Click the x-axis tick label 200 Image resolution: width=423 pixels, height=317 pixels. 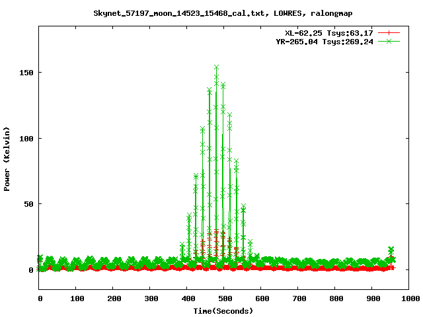[x=114, y=299]
